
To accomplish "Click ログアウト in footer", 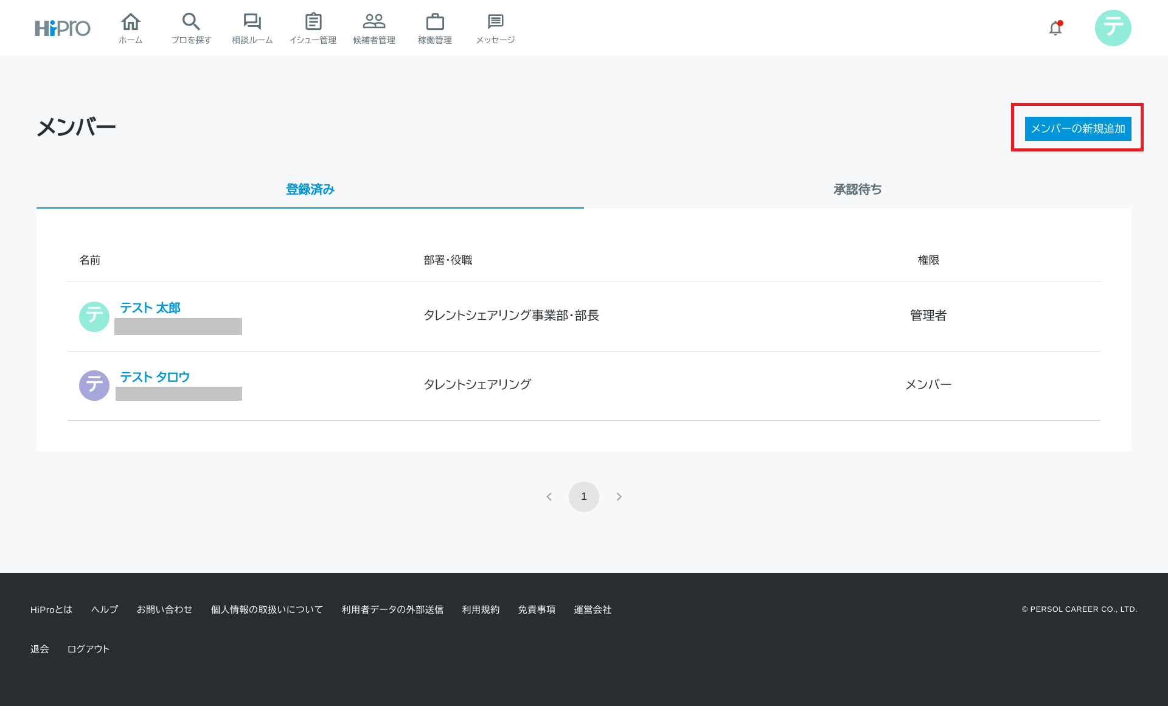I will 88,649.
